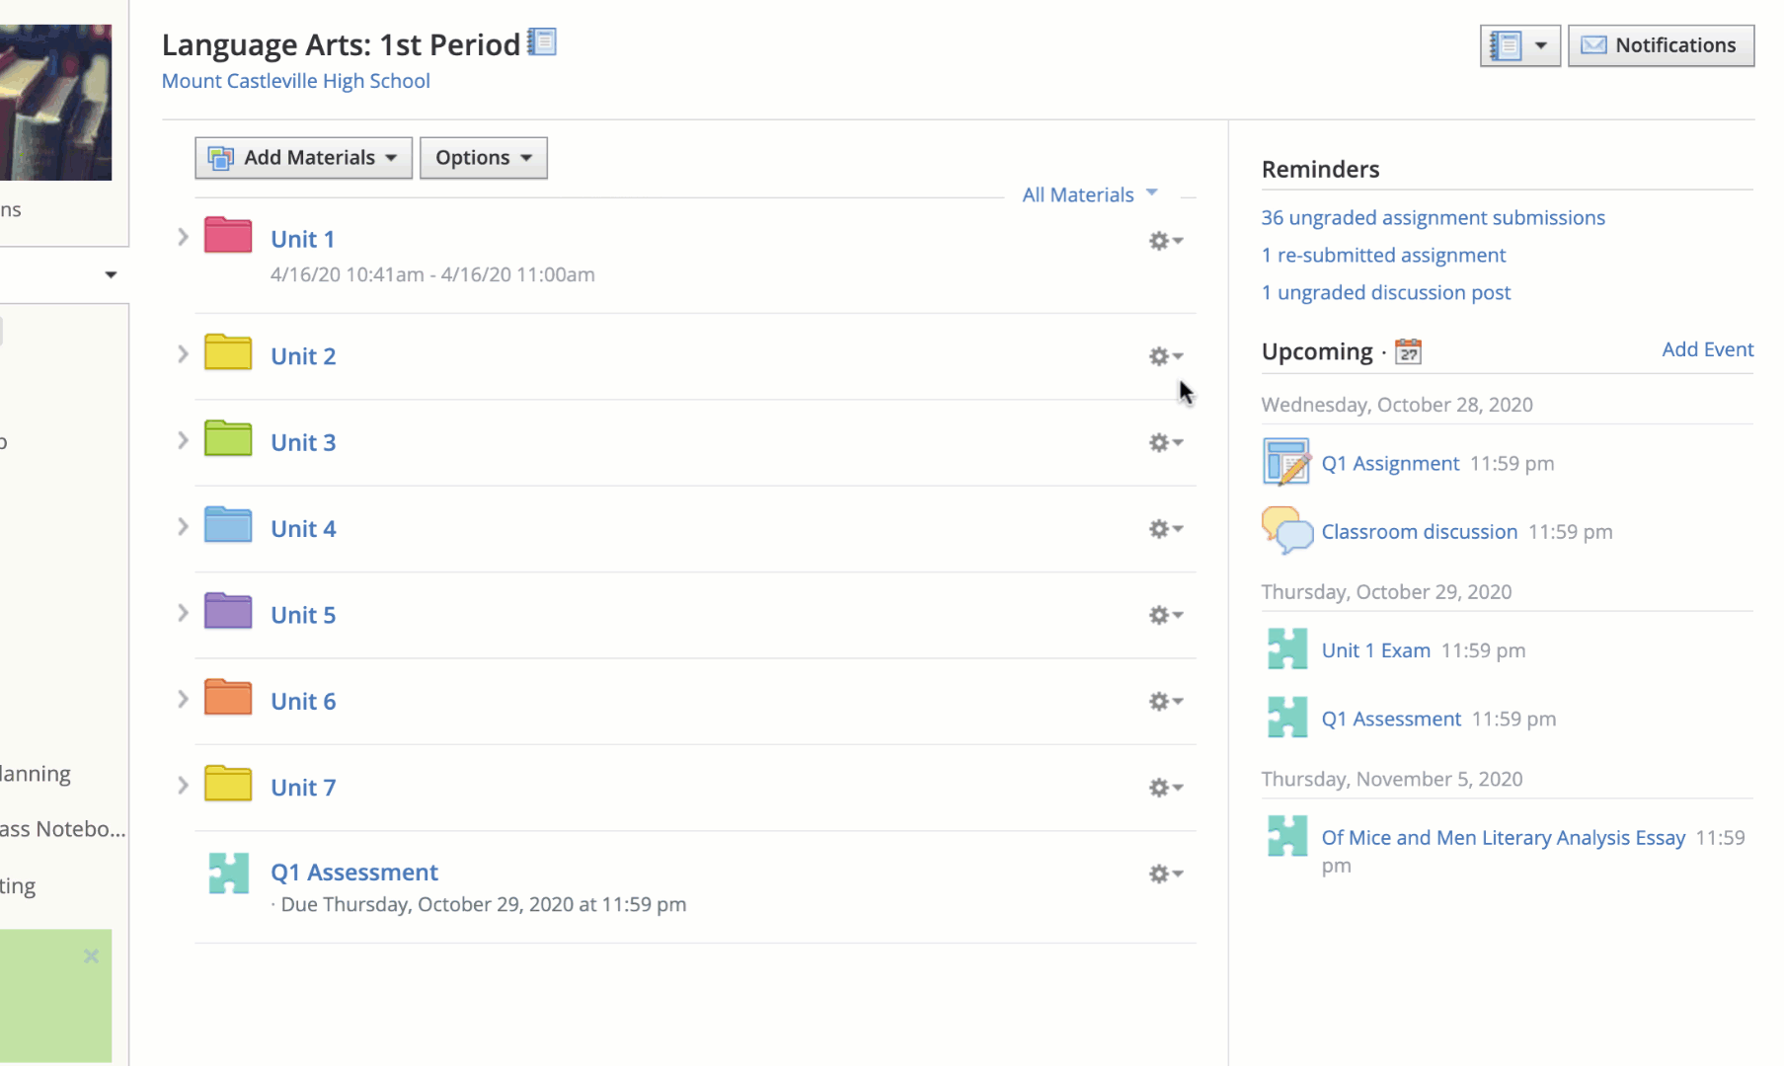Click the Classroom discussion speech bubble icon
The height and width of the screenshot is (1066, 1784).
coord(1286,531)
